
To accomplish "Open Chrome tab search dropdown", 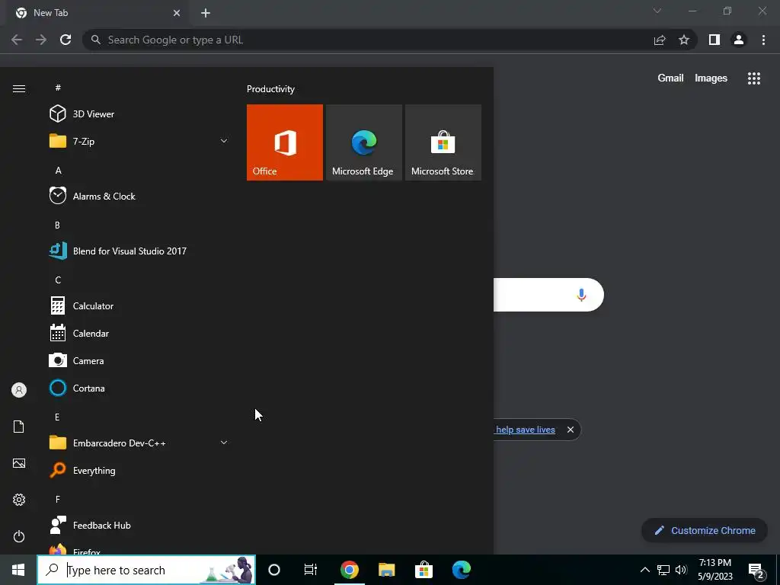I will [657, 11].
